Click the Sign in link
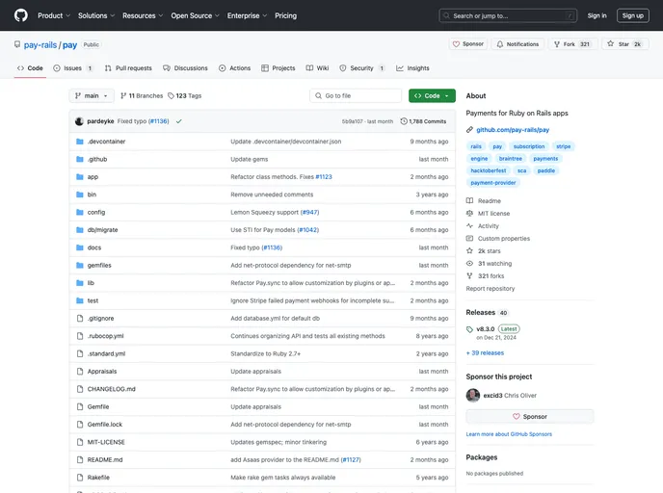Image resolution: width=663 pixels, height=493 pixels. click(597, 15)
